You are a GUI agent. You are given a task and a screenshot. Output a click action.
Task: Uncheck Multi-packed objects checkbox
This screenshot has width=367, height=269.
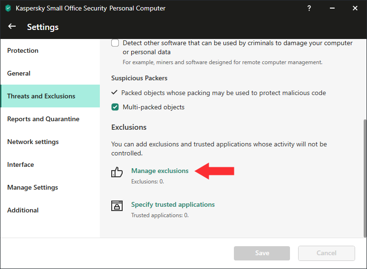click(x=115, y=107)
